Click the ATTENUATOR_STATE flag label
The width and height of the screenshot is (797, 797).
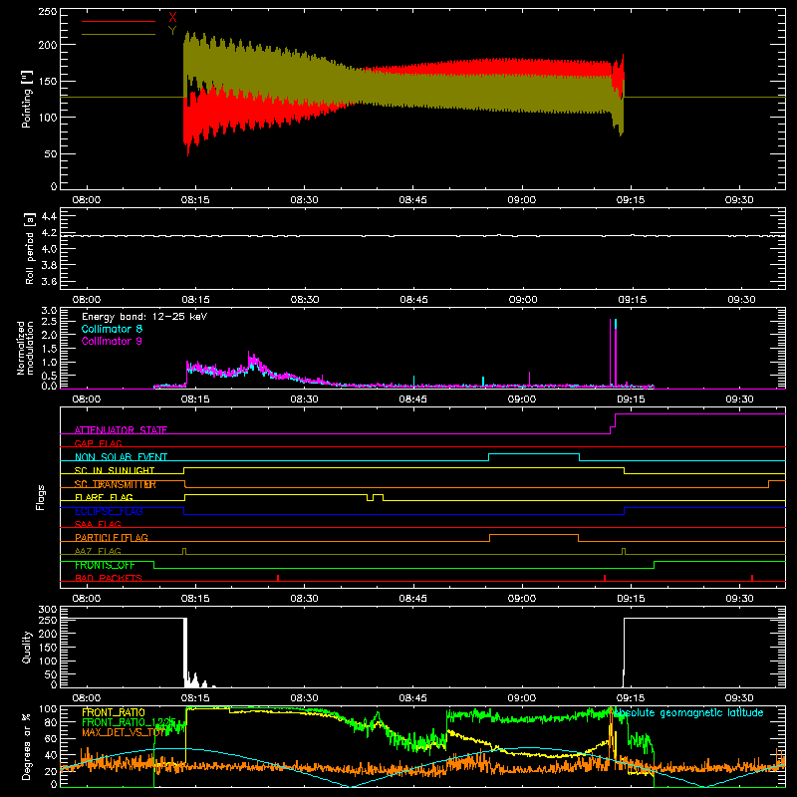click(121, 430)
